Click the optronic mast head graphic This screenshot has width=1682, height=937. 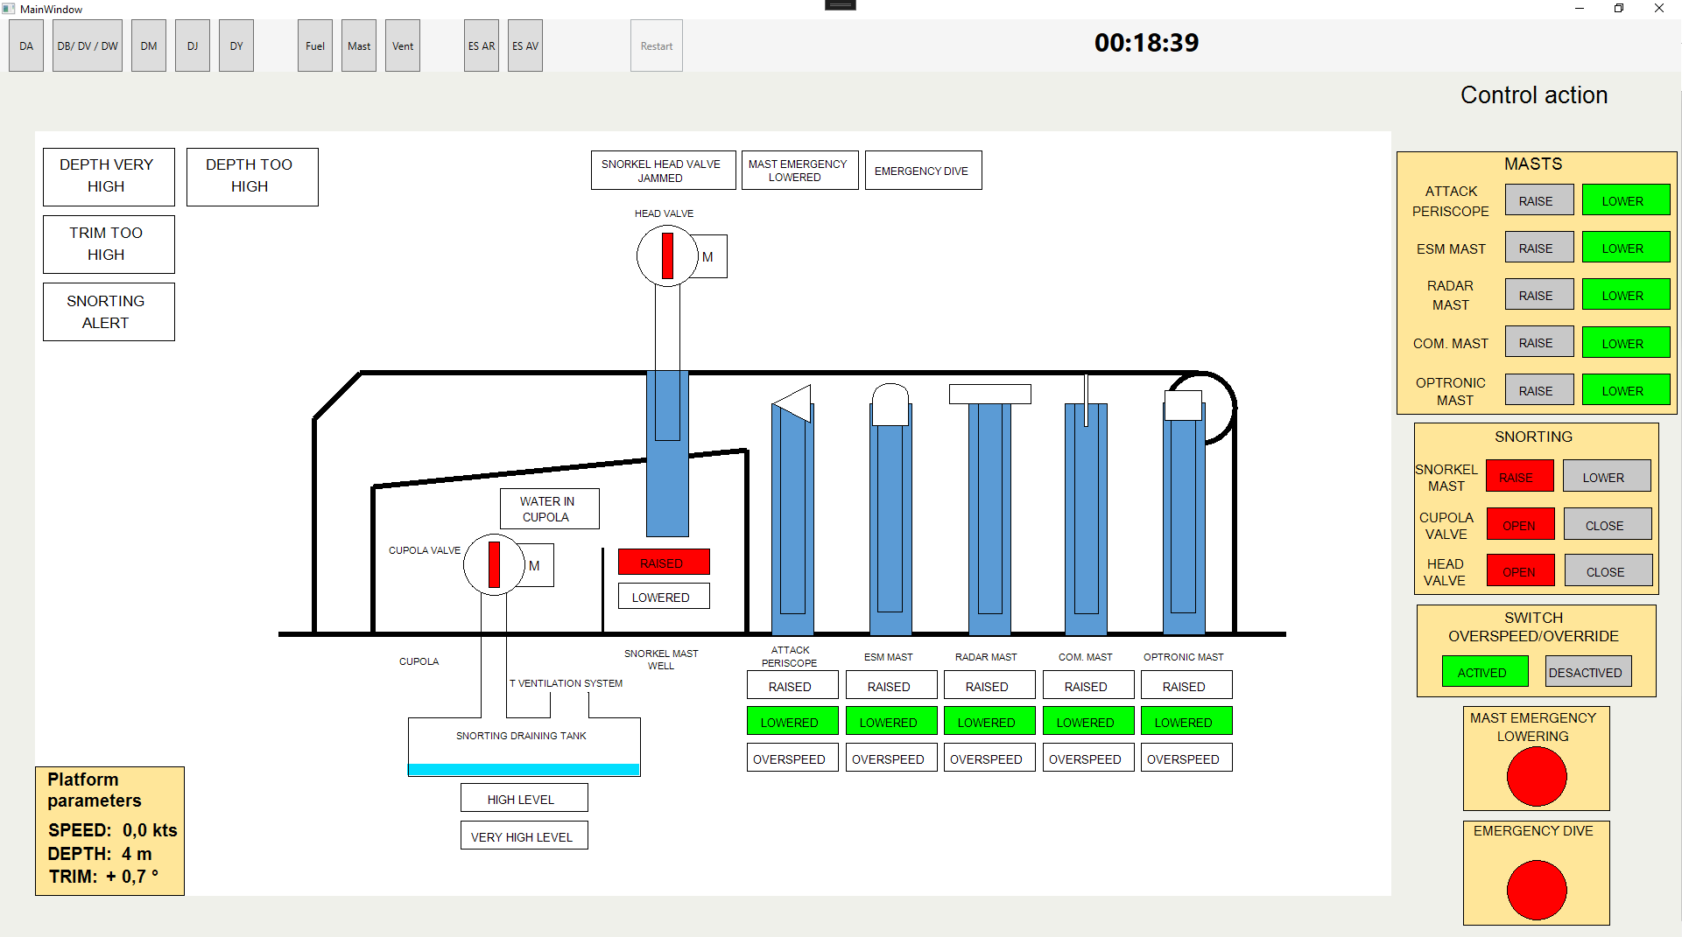(x=1183, y=405)
